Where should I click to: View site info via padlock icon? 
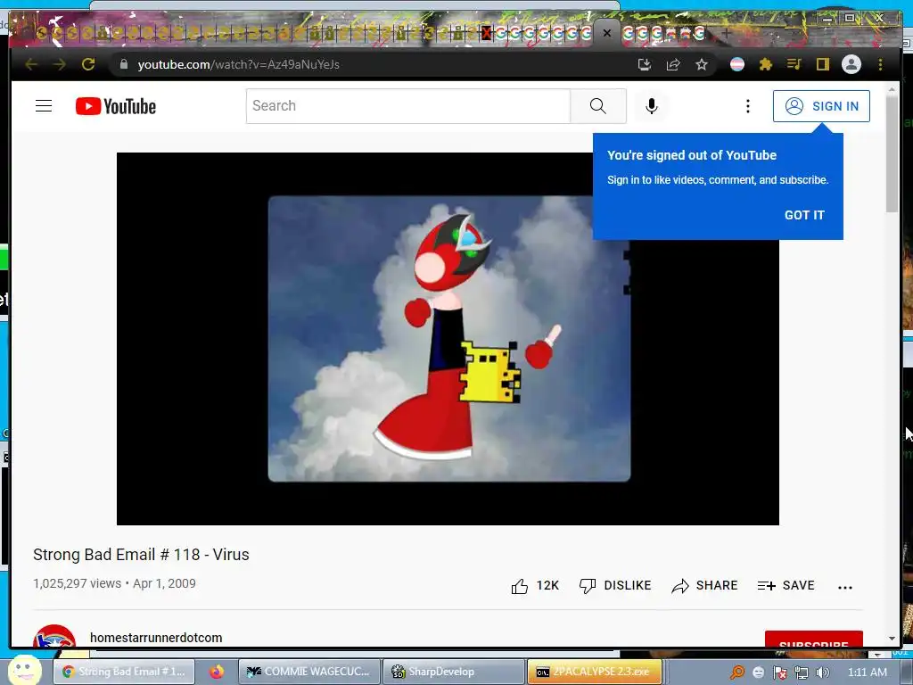point(123,64)
